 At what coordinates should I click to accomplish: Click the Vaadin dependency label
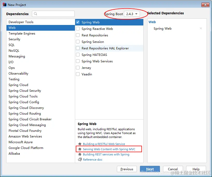pos(87,74)
